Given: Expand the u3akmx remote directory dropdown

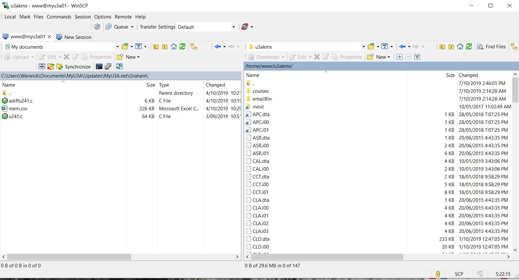Looking at the screenshot, I should pos(363,47).
